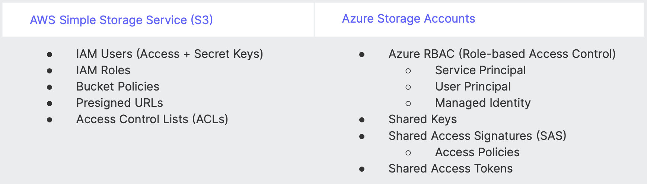The width and height of the screenshot is (647, 184).
Task: Select the IAM Roles list item
Action: [x=103, y=70]
